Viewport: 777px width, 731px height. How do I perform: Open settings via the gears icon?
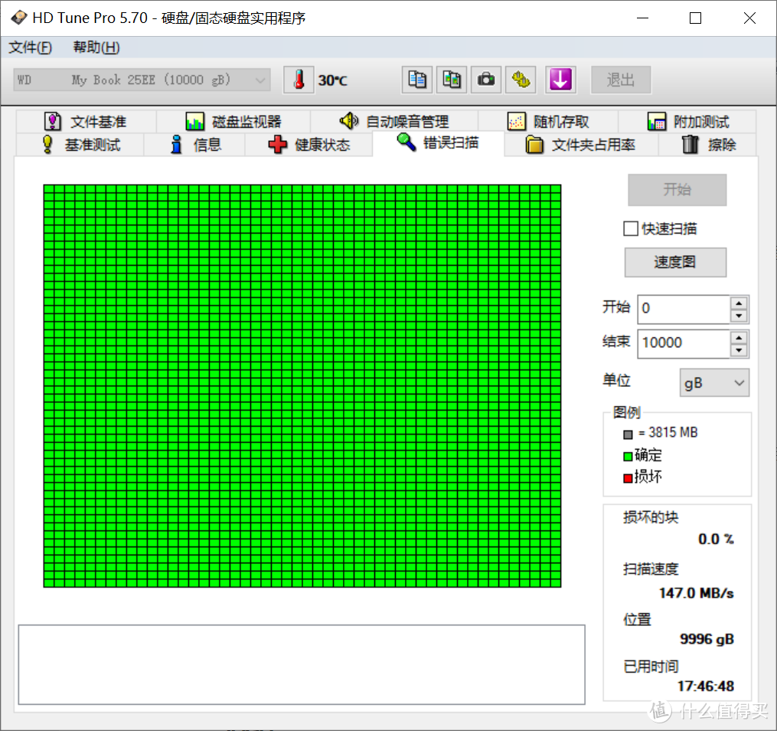(x=521, y=80)
